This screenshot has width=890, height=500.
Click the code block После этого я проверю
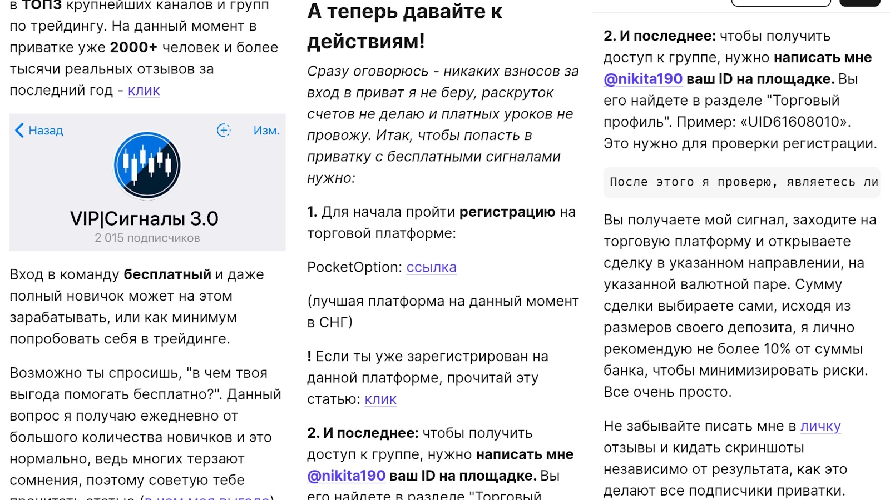741,182
